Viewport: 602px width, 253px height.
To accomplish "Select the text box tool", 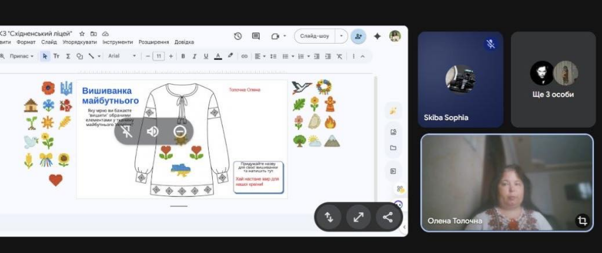I will coord(56,56).
